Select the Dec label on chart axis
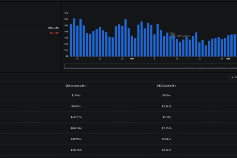Viewport: 237px width, 158px height. click(x=228, y=59)
